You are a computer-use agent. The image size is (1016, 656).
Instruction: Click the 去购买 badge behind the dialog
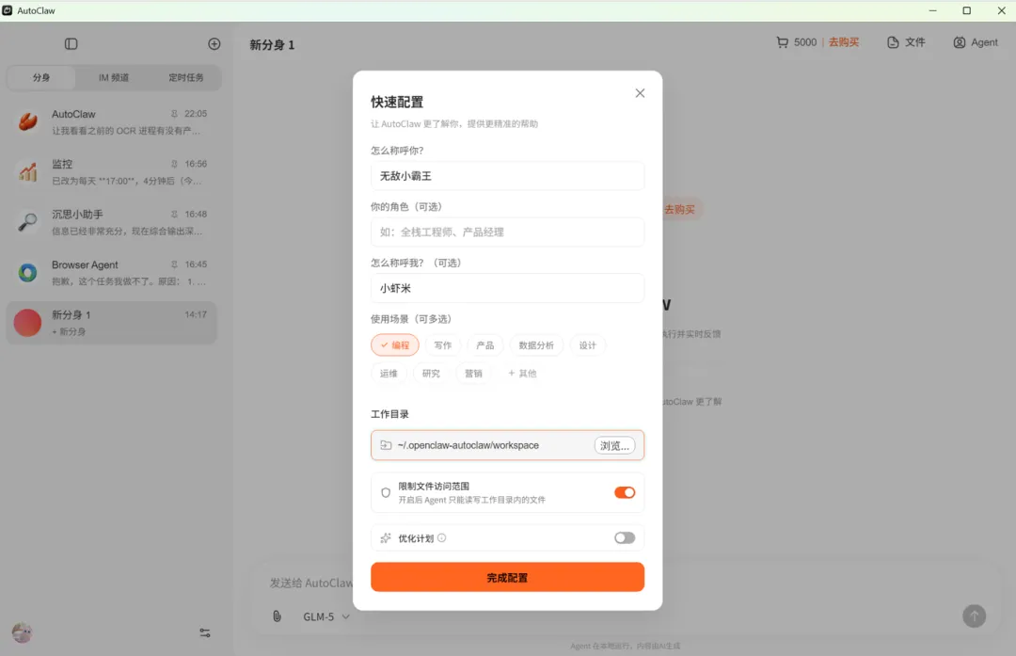click(x=680, y=209)
